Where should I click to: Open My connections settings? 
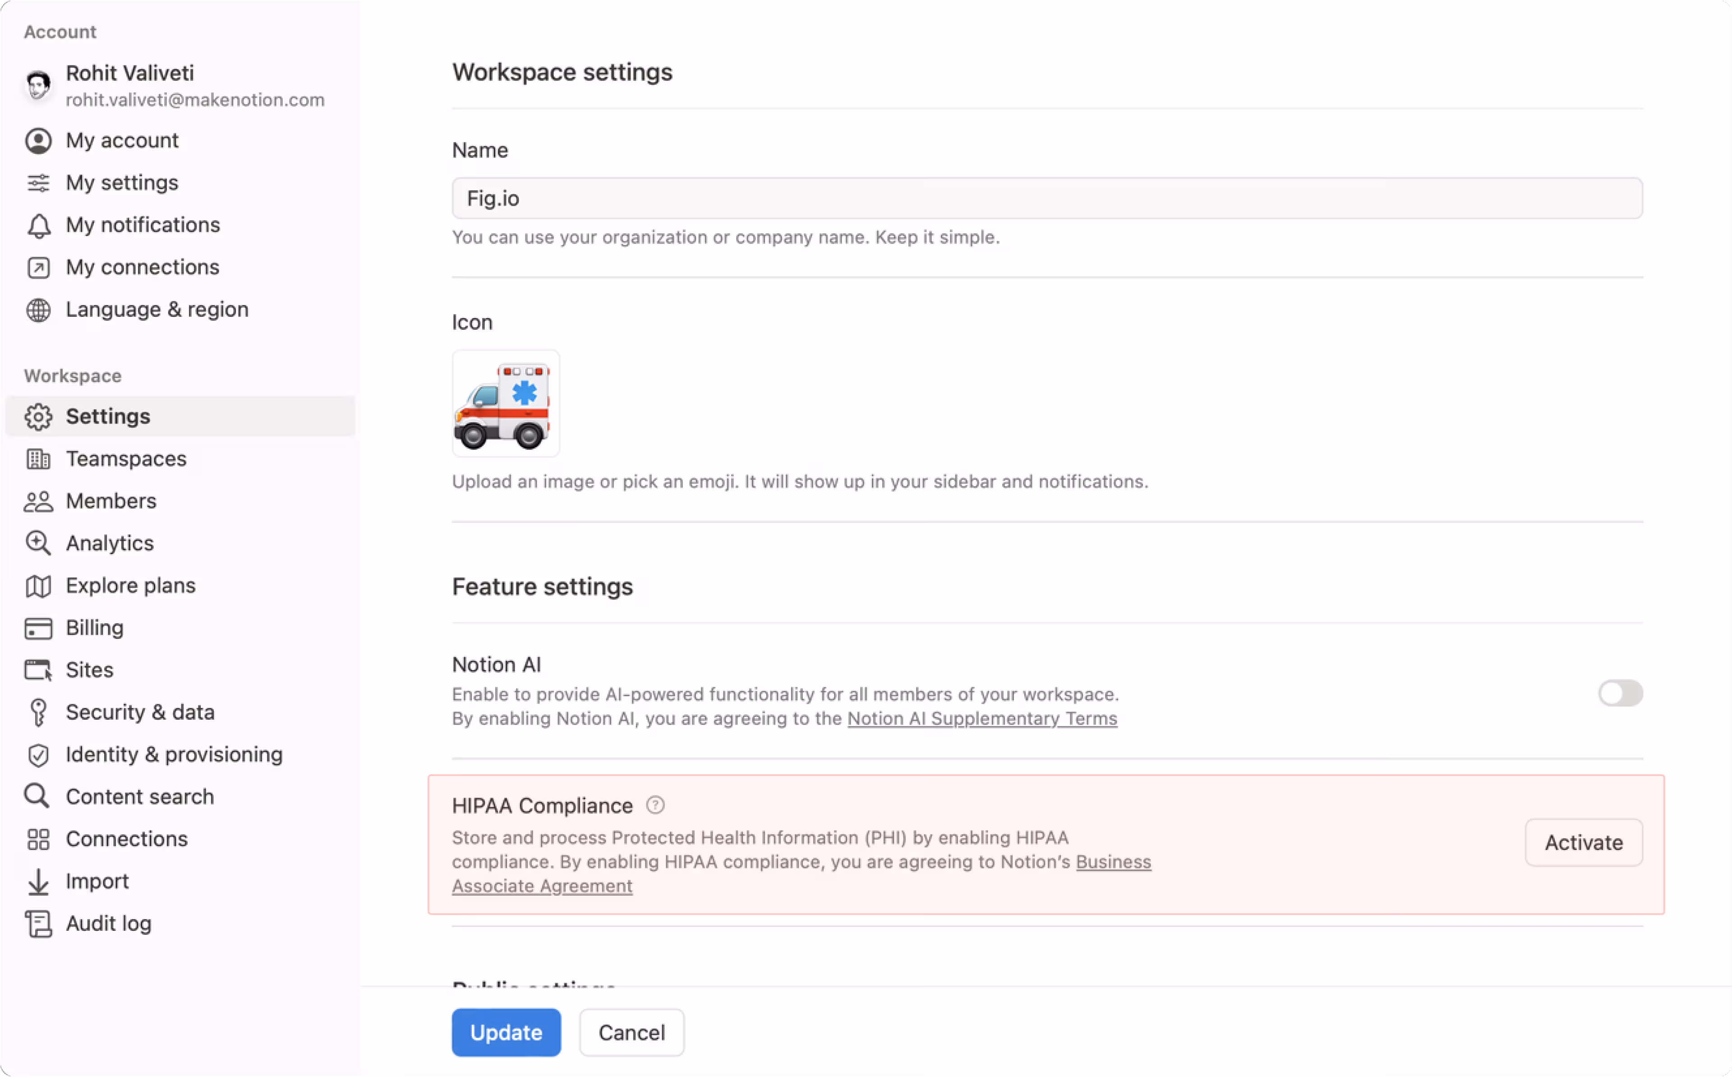(x=142, y=267)
